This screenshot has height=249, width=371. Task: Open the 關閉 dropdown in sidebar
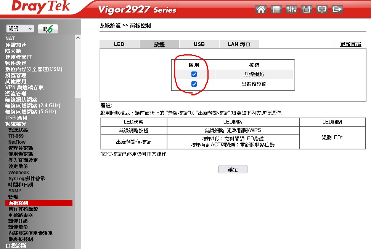click(20, 29)
